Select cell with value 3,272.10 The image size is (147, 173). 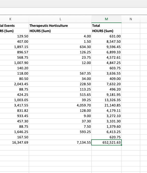click(106, 116)
